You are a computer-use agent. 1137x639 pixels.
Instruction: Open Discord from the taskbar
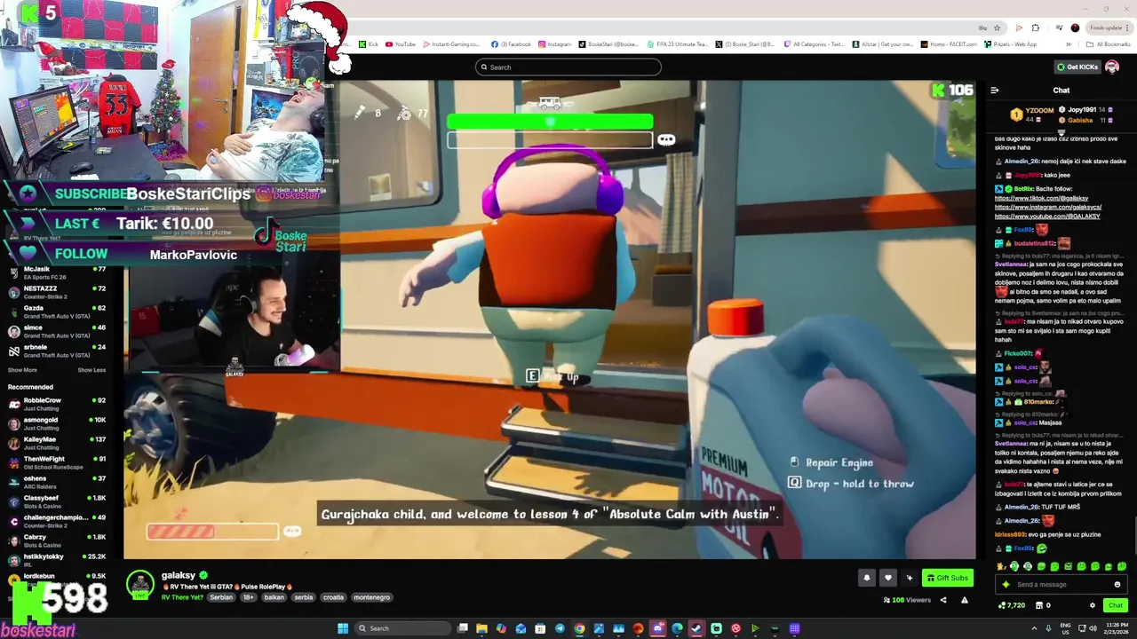coord(657,628)
